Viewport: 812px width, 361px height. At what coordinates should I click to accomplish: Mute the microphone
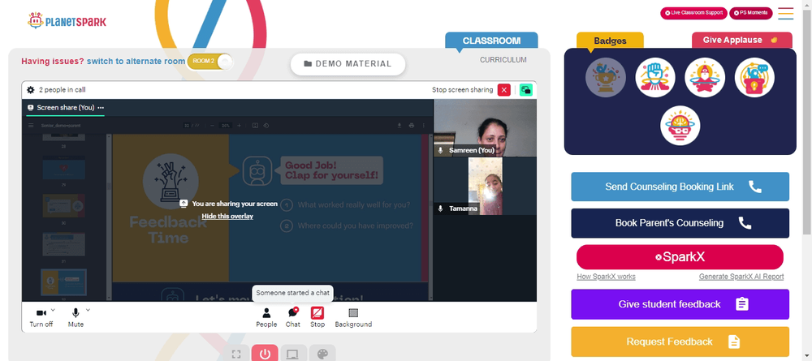coord(76,317)
